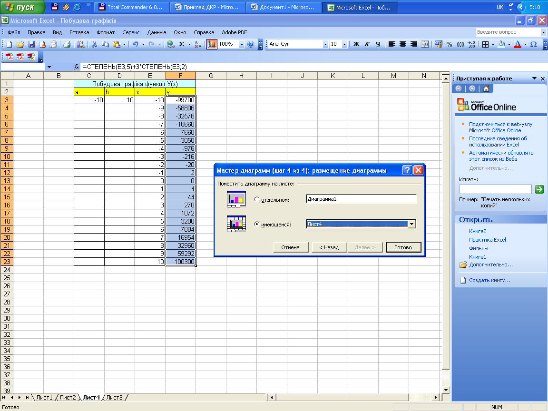Screen dimensions: 548x411
Task: Switch to Total Commander in the taskbar
Action: click(131, 7)
